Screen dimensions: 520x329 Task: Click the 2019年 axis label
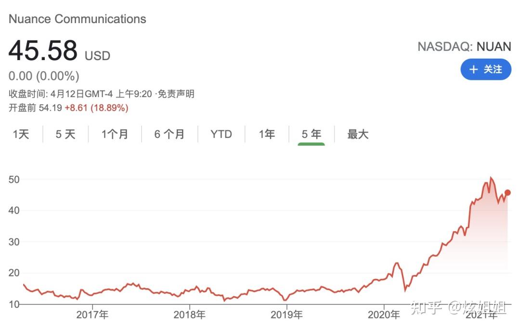pos(286,315)
